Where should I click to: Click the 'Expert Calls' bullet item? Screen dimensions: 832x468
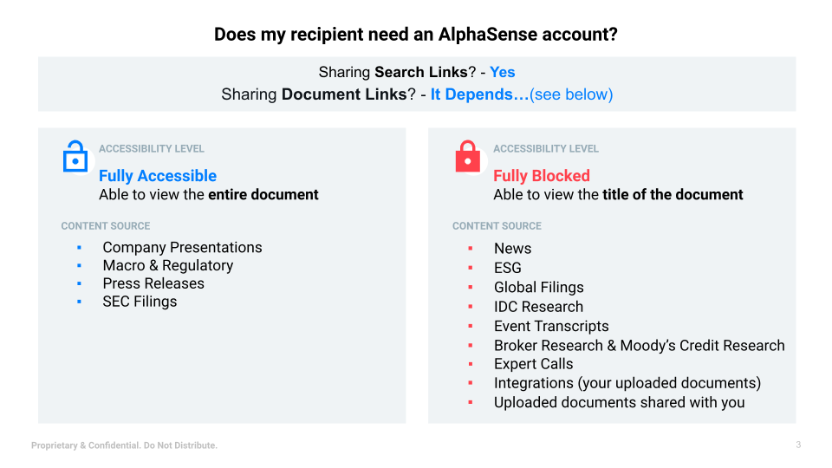pos(533,364)
